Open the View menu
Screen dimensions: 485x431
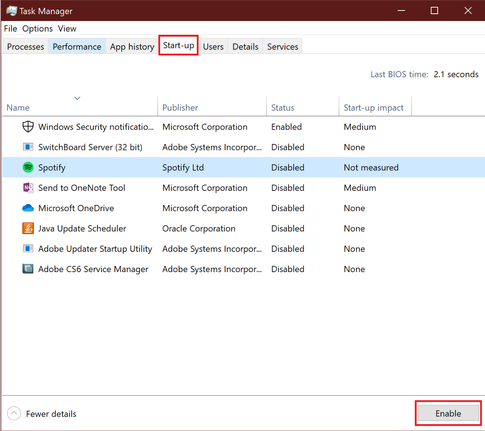click(x=67, y=29)
